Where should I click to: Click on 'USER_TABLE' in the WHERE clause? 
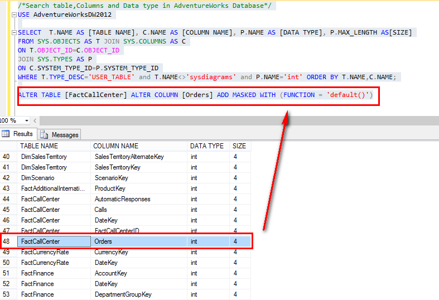click(112, 78)
